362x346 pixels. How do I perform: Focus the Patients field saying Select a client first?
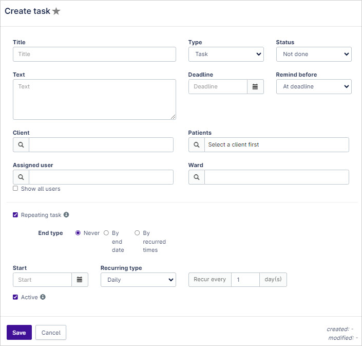277,144
